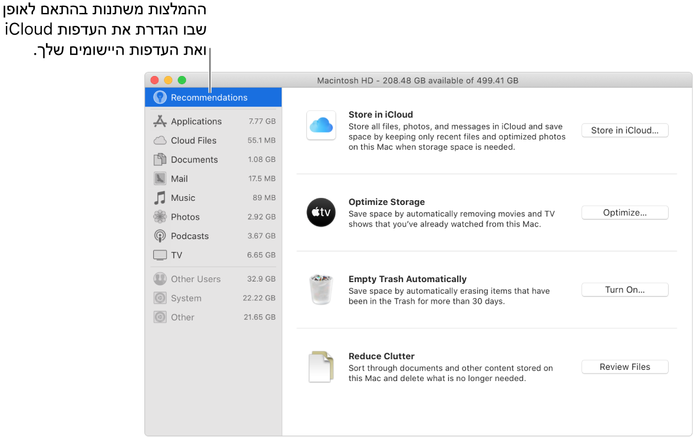The image size is (694, 437).
Task: Click the 32.9 GB Other Users size
Action: (261, 279)
